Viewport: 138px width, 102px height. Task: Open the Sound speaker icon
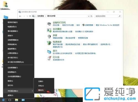tap(49, 37)
